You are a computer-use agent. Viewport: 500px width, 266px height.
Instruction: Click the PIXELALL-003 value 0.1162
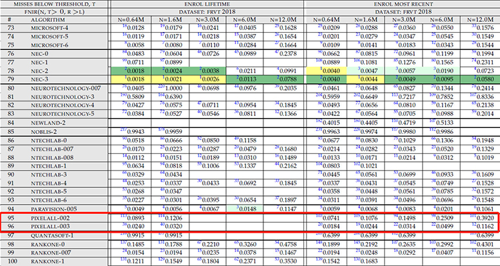tap(482, 227)
